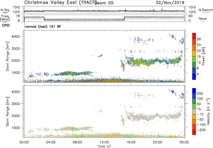Click the 2000 tick on the velocity panel axis
The height and width of the screenshot is (148, 213).
[16, 116]
